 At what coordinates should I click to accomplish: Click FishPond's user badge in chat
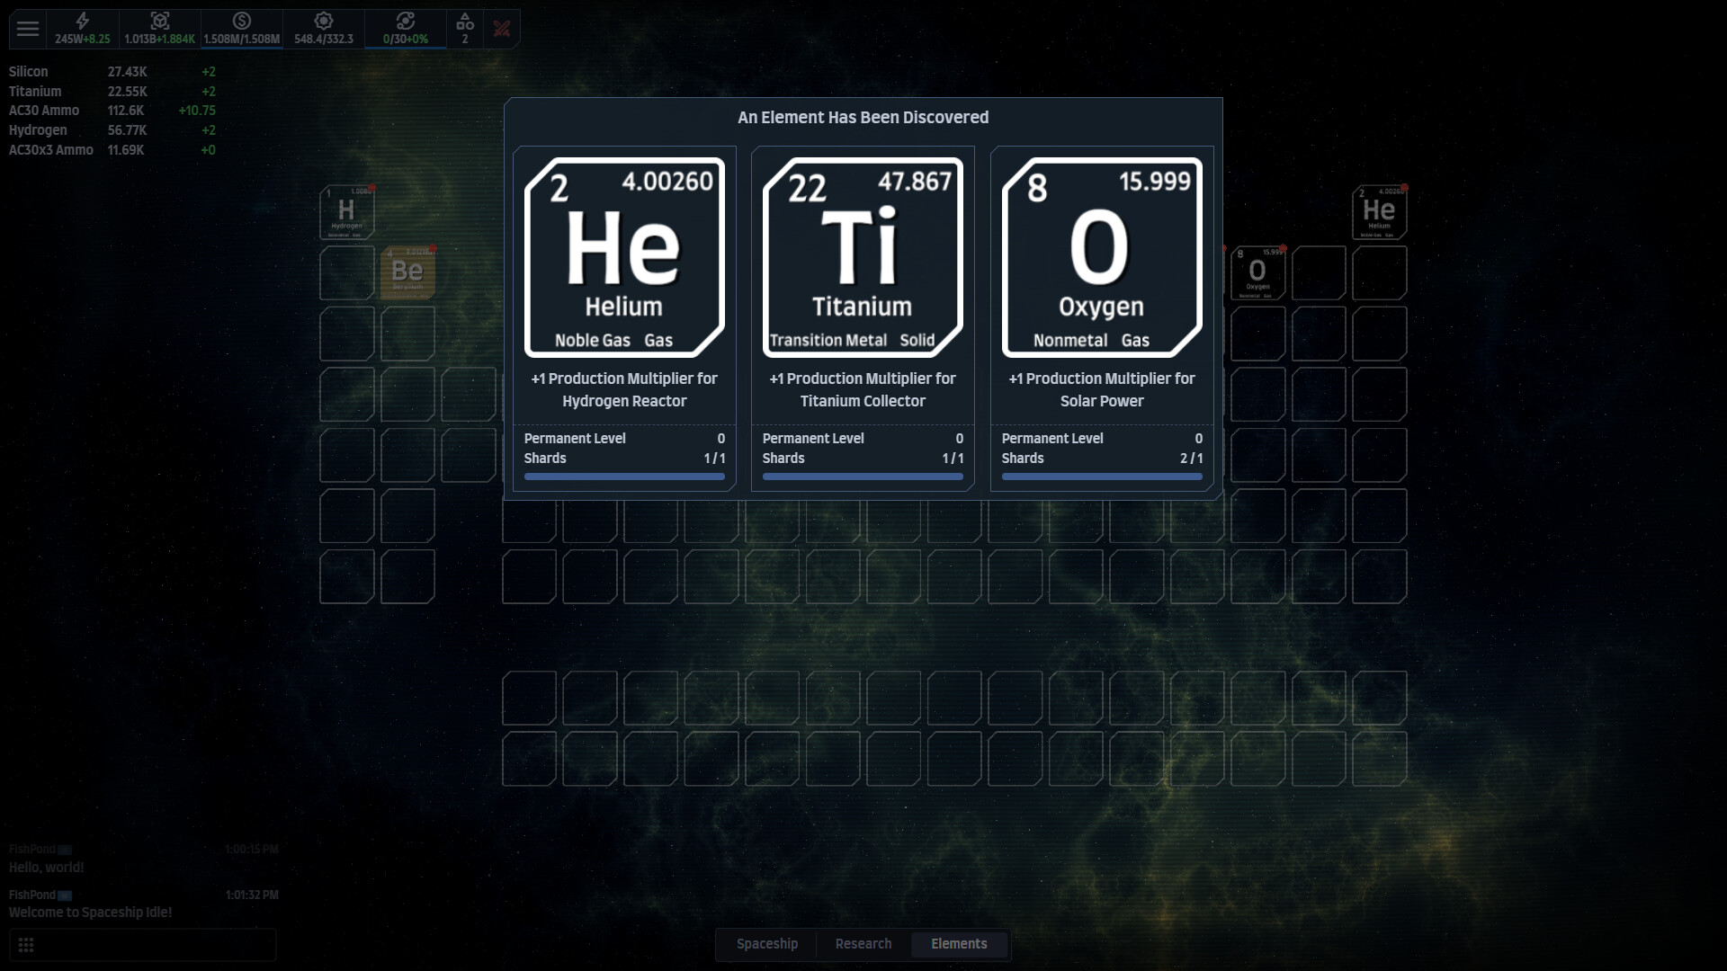(64, 895)
